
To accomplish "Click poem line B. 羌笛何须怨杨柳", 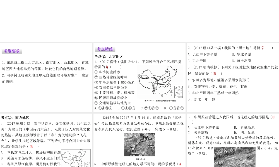I will (31, 158).
